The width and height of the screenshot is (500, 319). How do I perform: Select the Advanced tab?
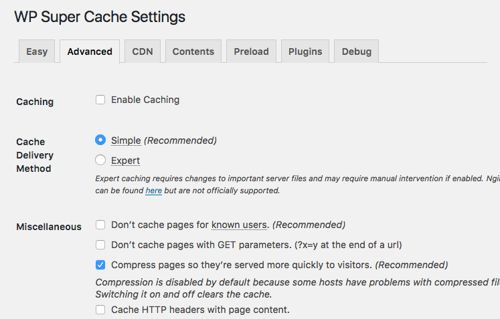coord(90,51)
